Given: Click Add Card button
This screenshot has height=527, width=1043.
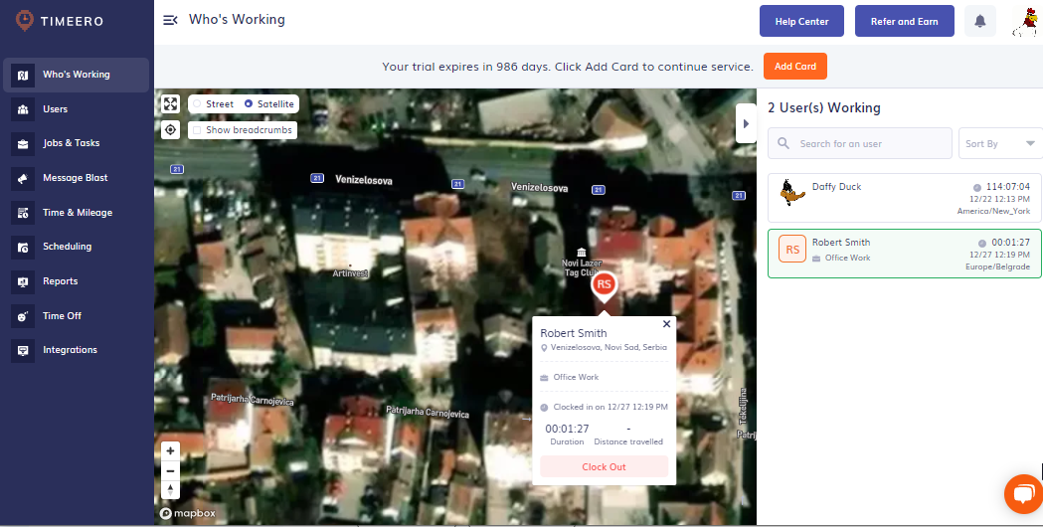Looking at the screenshot, I should coord(794,67).
